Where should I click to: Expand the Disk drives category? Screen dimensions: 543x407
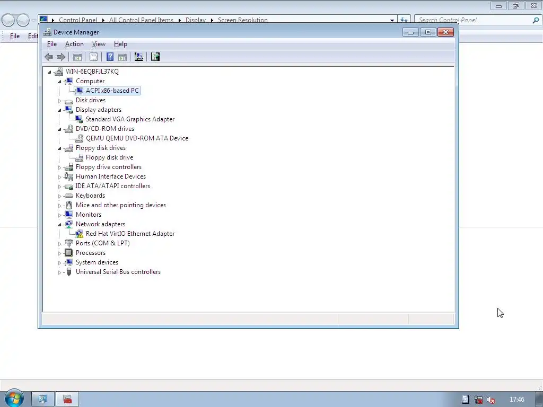(59, 101)
